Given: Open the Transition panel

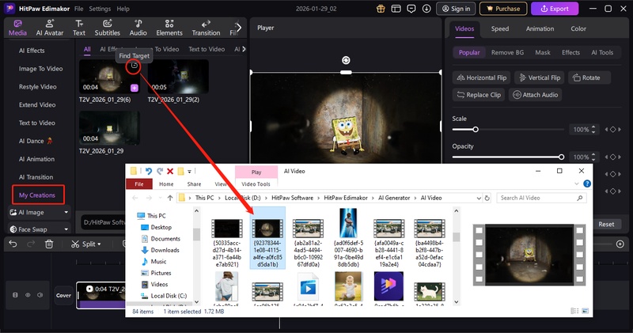Looking at the screenshot, I should 206,28.
